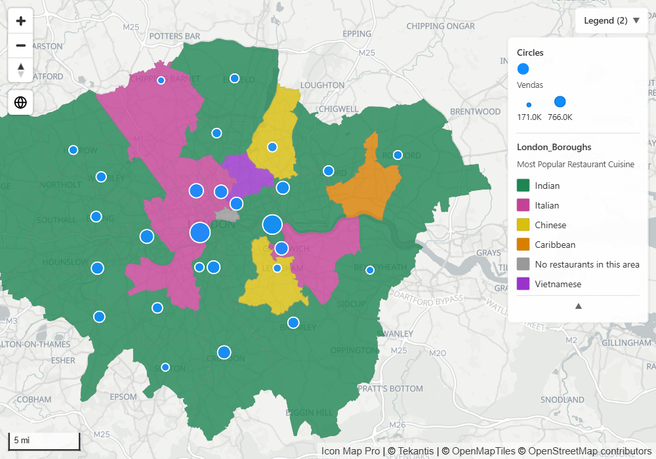Select the circle over Harrow
This screenshot has width=656, height=459.
[x=73, y=150]
